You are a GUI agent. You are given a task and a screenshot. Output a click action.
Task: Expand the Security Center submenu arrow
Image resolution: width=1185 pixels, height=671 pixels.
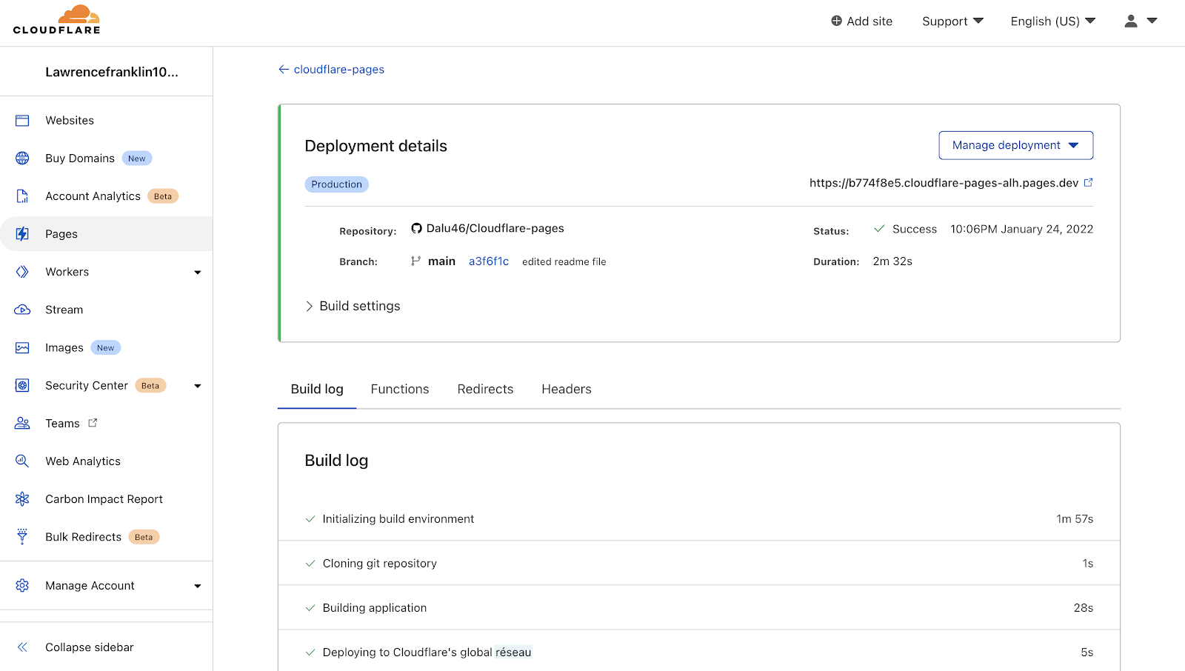coord(198,386)
